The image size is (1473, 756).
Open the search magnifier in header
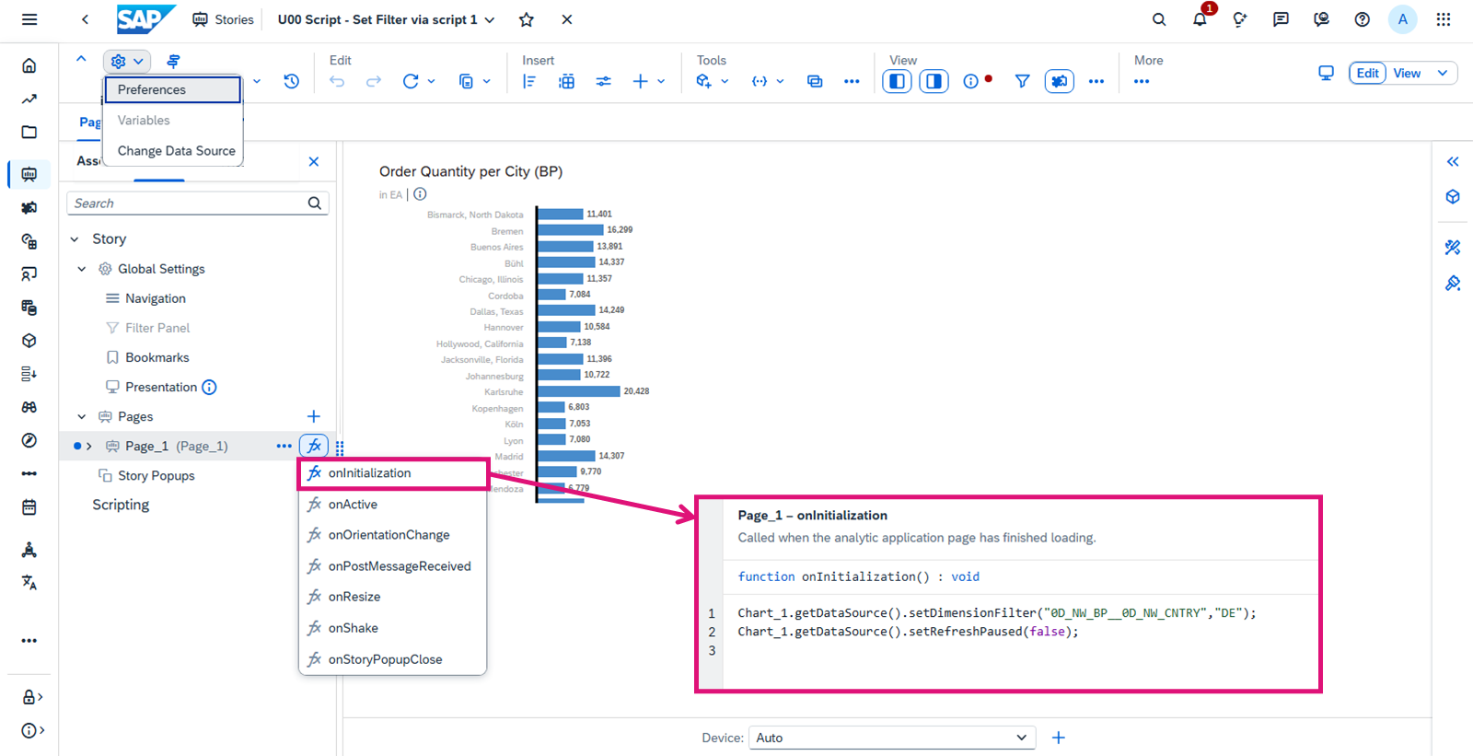(1159, 19)
